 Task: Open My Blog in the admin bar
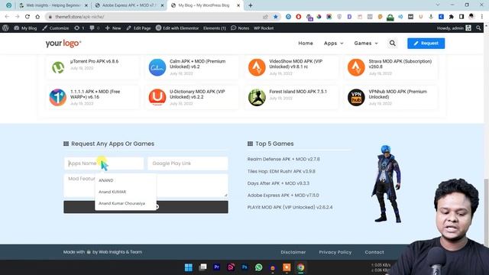click(x=25, y=28)
